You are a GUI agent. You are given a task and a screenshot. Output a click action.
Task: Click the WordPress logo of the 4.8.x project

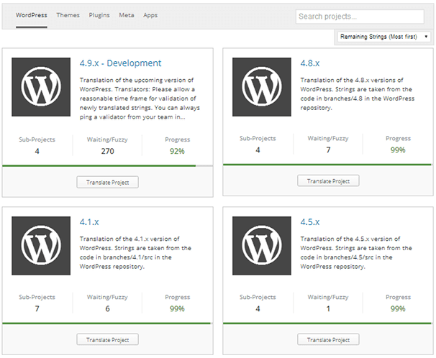[262, 87]
